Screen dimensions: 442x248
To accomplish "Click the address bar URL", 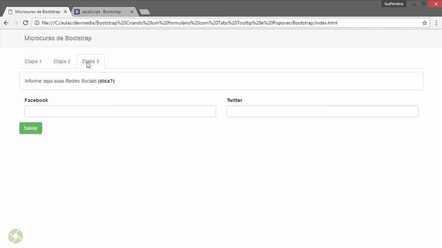I will [x=189, y=23].
